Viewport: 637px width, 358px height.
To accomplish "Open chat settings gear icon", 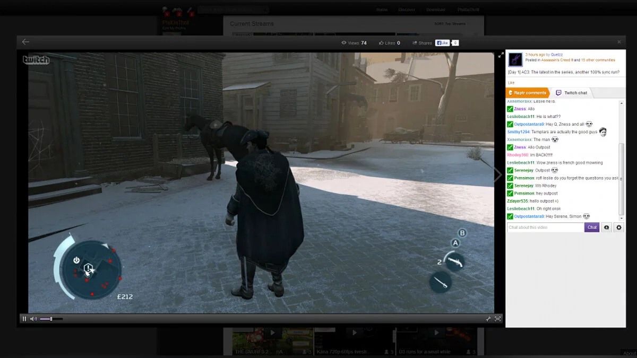I will click(x=618, y=227).
